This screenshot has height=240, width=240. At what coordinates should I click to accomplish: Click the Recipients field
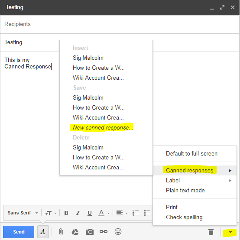click(x=120, y=24)
